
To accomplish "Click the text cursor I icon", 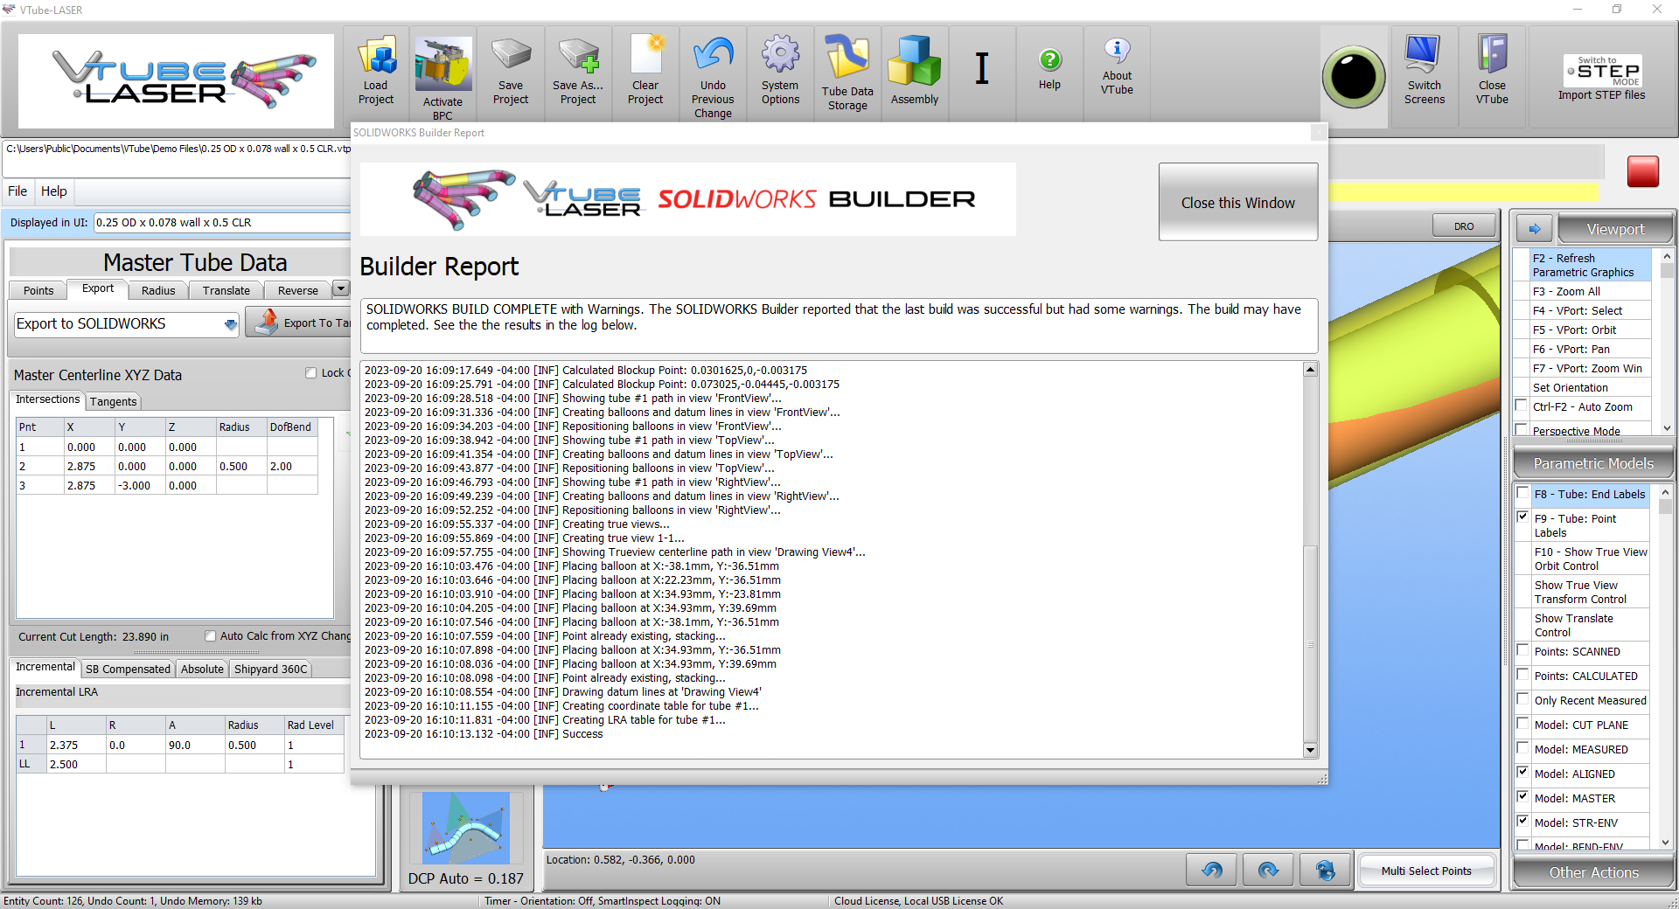I will [x=982, y=68].
